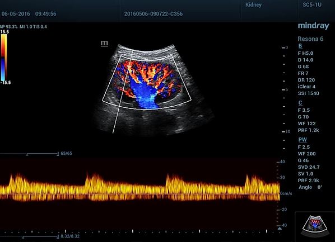Click the PW sample line in image

point(123,91)
